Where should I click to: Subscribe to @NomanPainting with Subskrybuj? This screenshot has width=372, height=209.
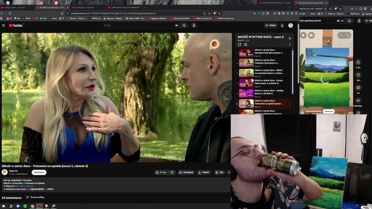click(x=329, y=111)
